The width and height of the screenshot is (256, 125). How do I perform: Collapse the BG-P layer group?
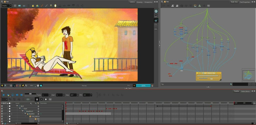17,106
